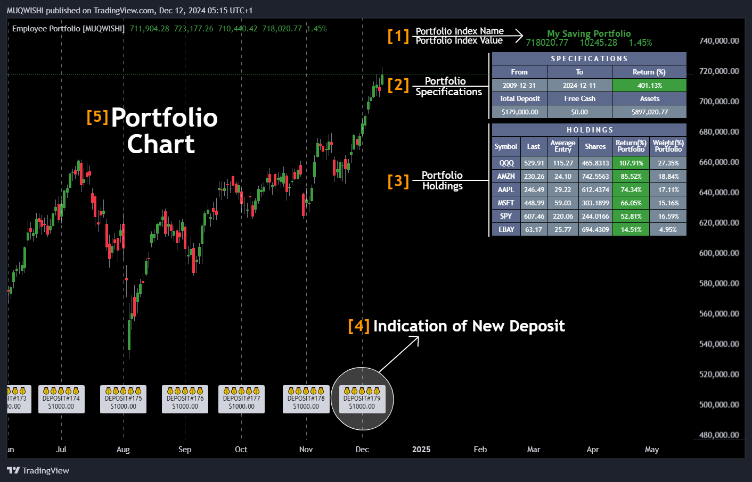Click the AMZN shares 742.5563 cell

coord(595,176)
